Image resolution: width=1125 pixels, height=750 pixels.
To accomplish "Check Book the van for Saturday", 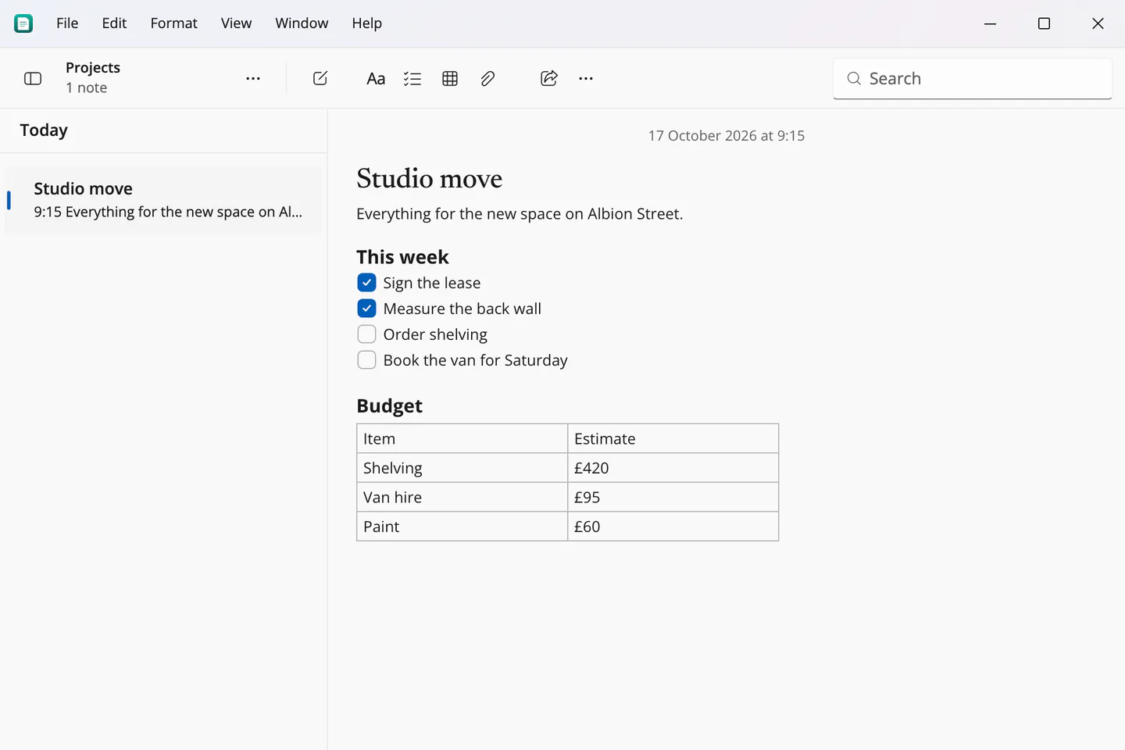I will pos(366,359).
